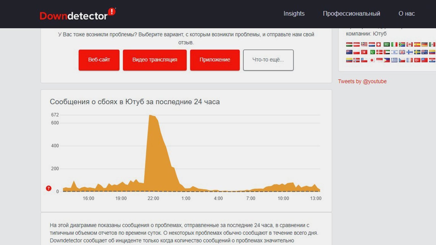Select the Germany flag

tap(425, 44)
